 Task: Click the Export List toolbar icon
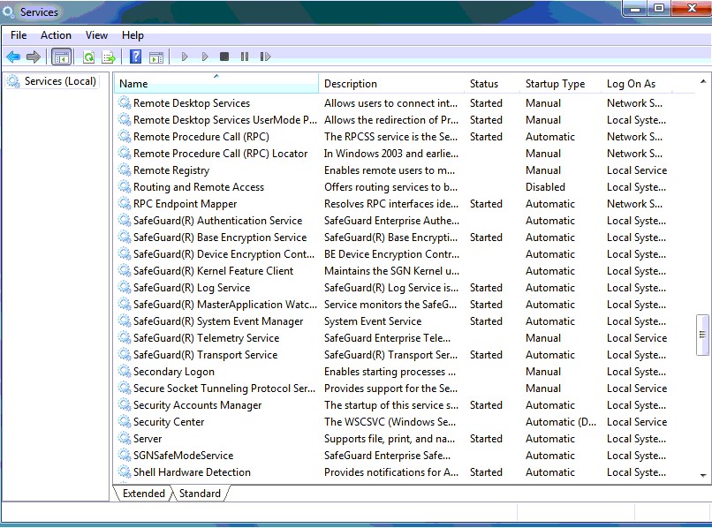click(109, 57)
